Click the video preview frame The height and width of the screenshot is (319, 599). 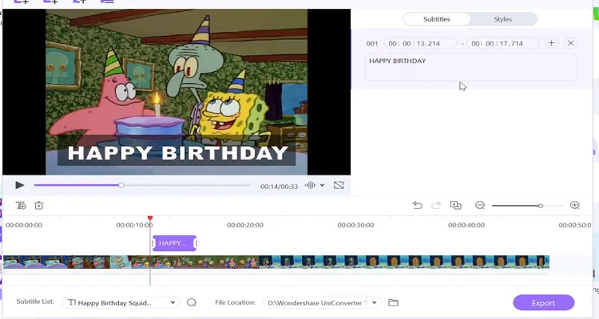(177, 92)
